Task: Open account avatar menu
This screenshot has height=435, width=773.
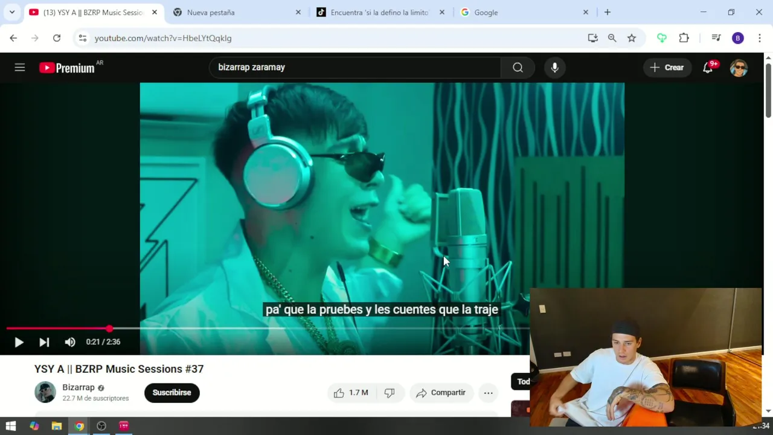Action: pos(739,68)
